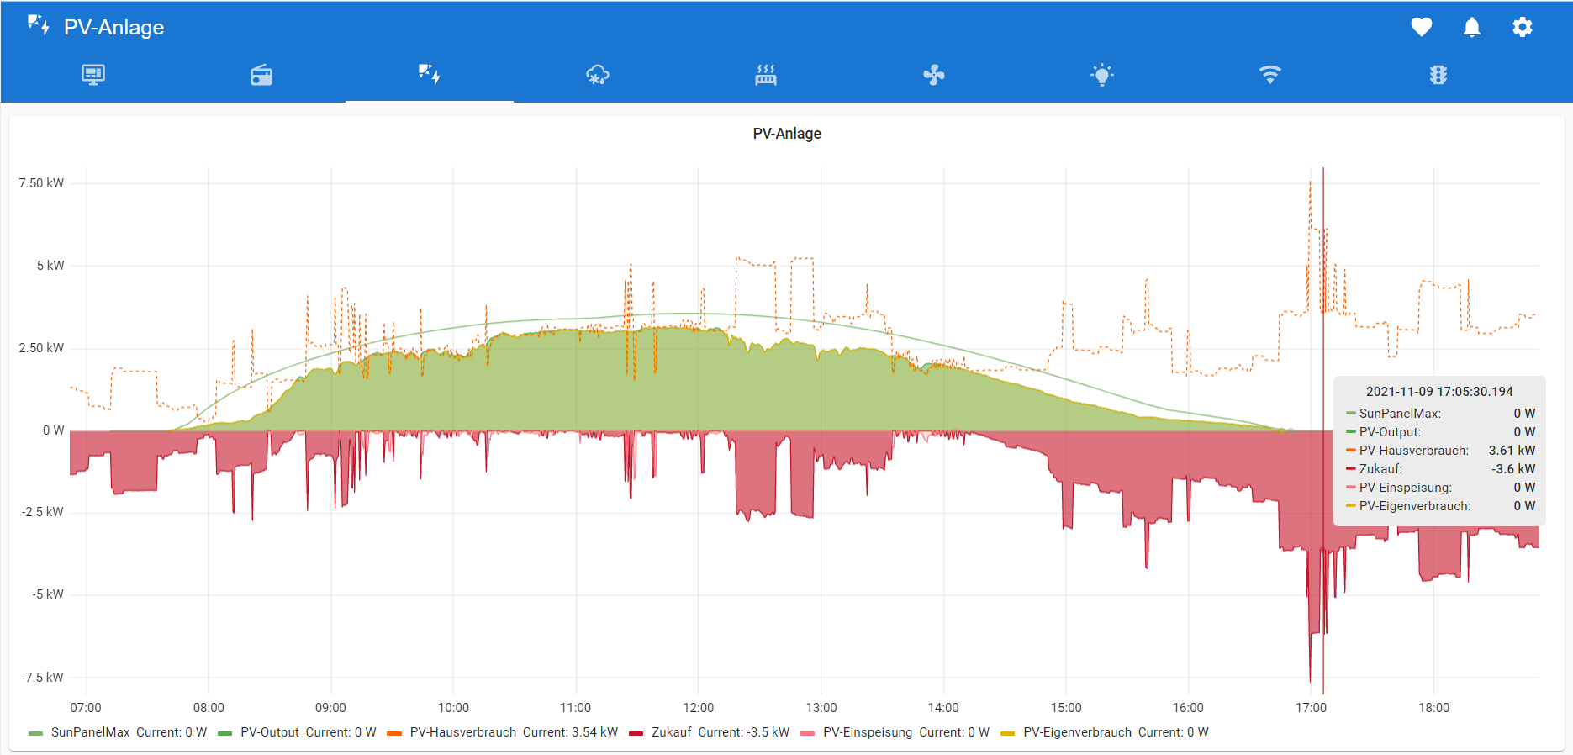Toggle SunPanelMax series in legend
This screenshot has height=755, width=1573.
pyautogui.click(x=91, y=732)
